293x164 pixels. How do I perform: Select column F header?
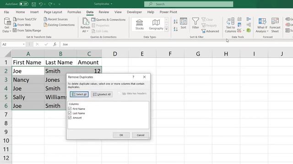pos(170,54)
